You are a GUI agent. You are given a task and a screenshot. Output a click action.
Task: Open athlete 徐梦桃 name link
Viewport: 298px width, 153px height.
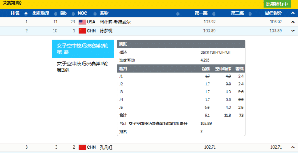pos(106,31)
